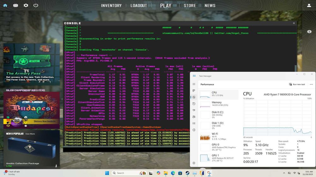Open Snipping Tool taskbar icon
The height and width of the screenshot is (177, 316).
pos(209,173)
